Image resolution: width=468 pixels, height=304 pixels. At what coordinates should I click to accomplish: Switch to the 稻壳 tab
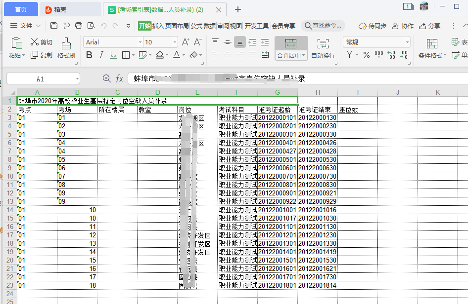click(55, 9)
